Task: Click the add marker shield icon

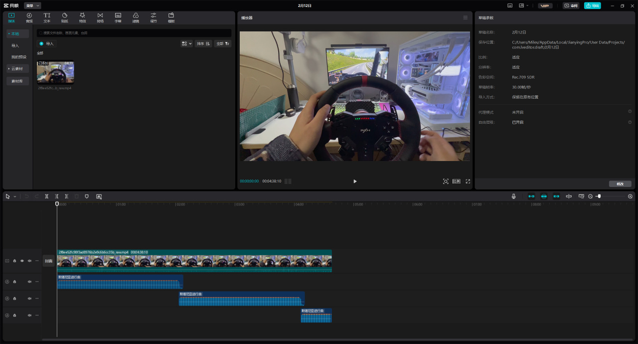Action: pyautogui.click(x=87, y=196)
